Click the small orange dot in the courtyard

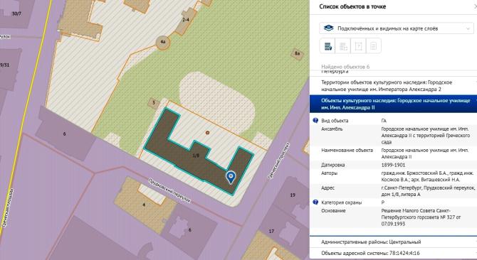[x=207, y=133]
